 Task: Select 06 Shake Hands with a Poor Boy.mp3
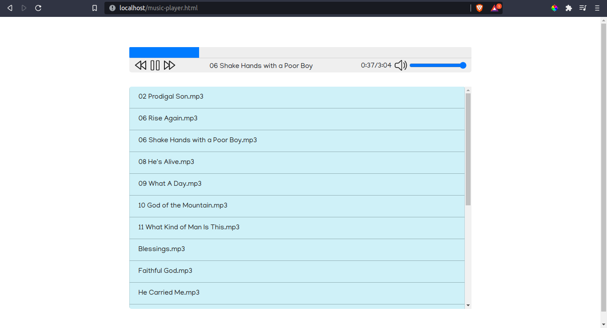coord(297,141)
